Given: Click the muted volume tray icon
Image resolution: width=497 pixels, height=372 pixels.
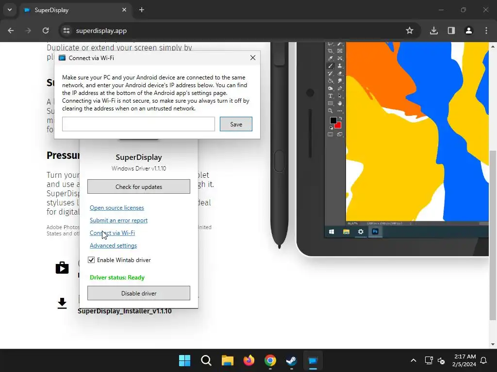Looking at the screenshot, I should (x=441, y=360).
